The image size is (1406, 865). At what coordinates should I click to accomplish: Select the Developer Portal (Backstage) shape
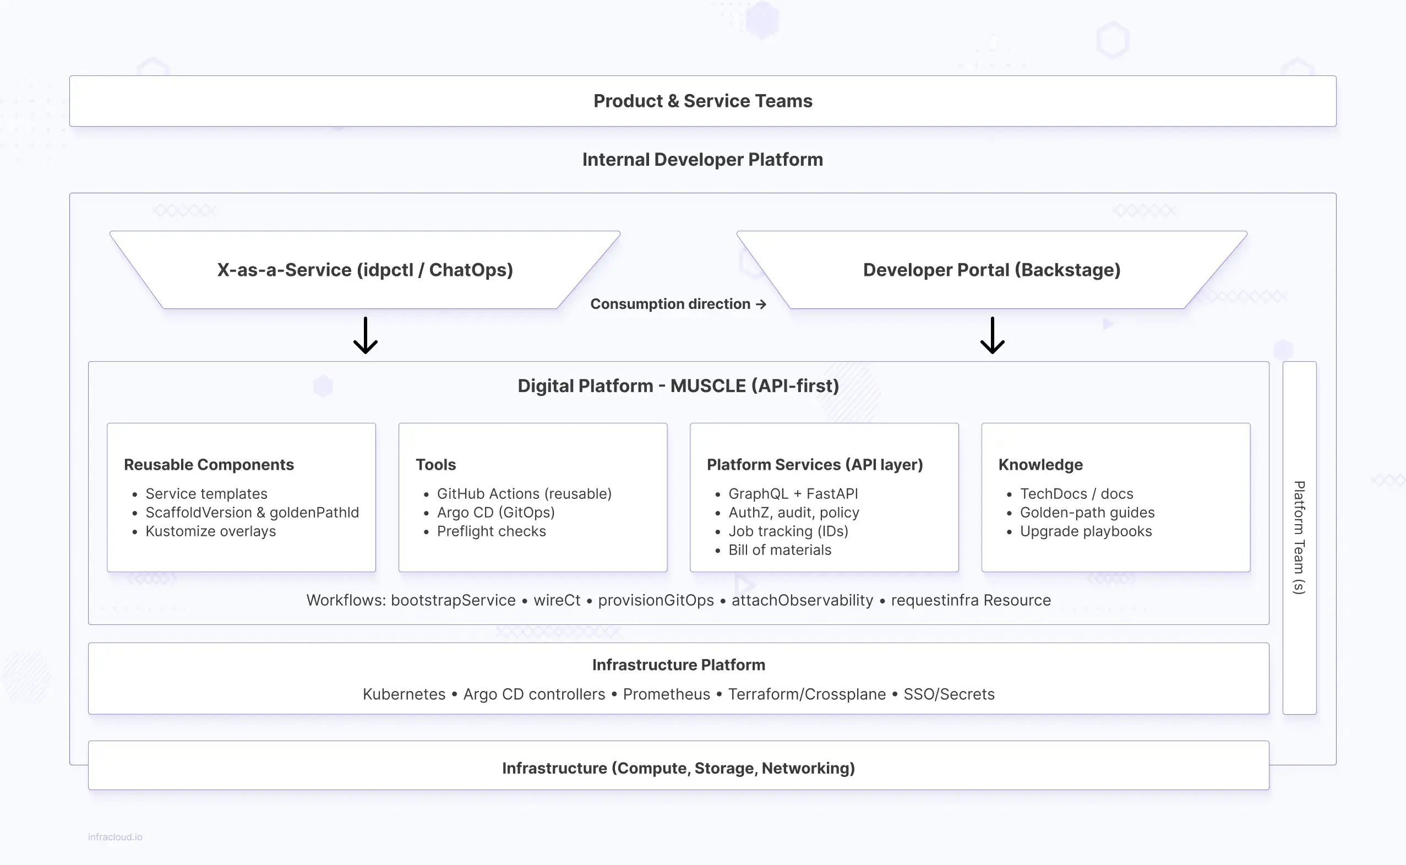click(x=991, y=269)
